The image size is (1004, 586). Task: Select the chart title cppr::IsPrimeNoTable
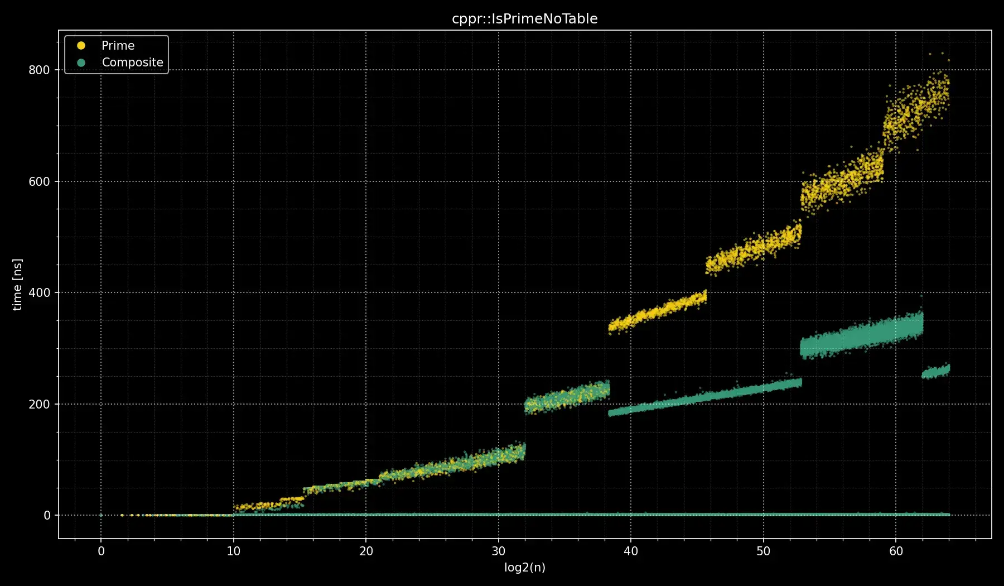tap(524, 18)
